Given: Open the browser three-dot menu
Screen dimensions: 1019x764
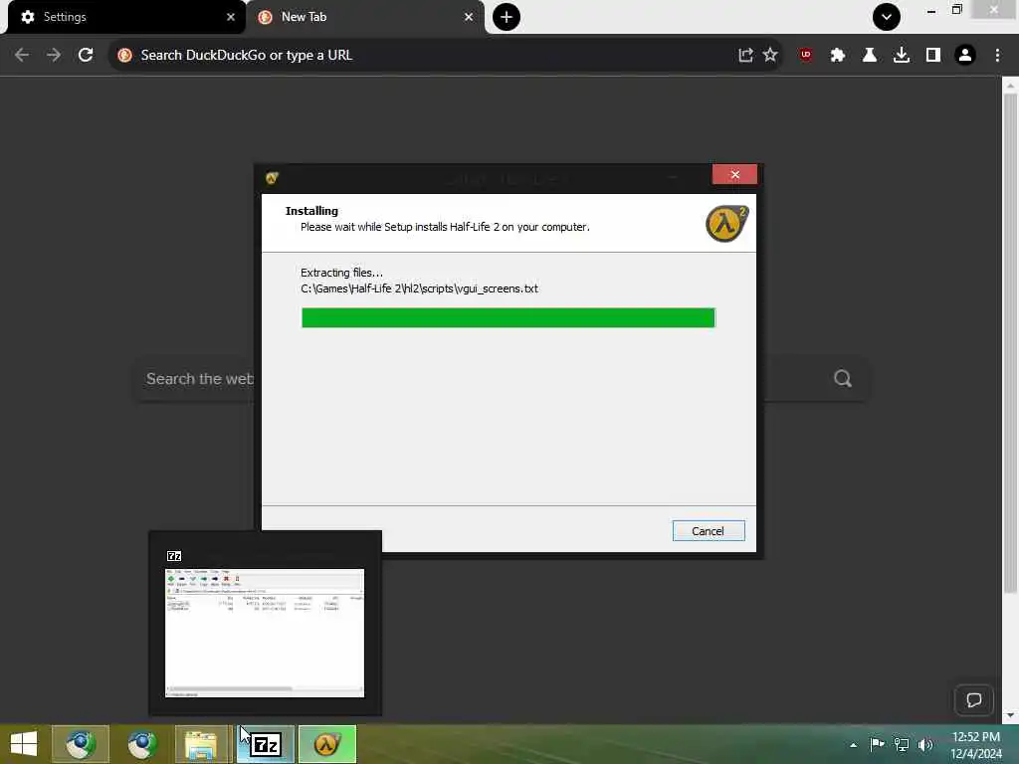Looking at the screenshot, I should click(x=997, y=56).
